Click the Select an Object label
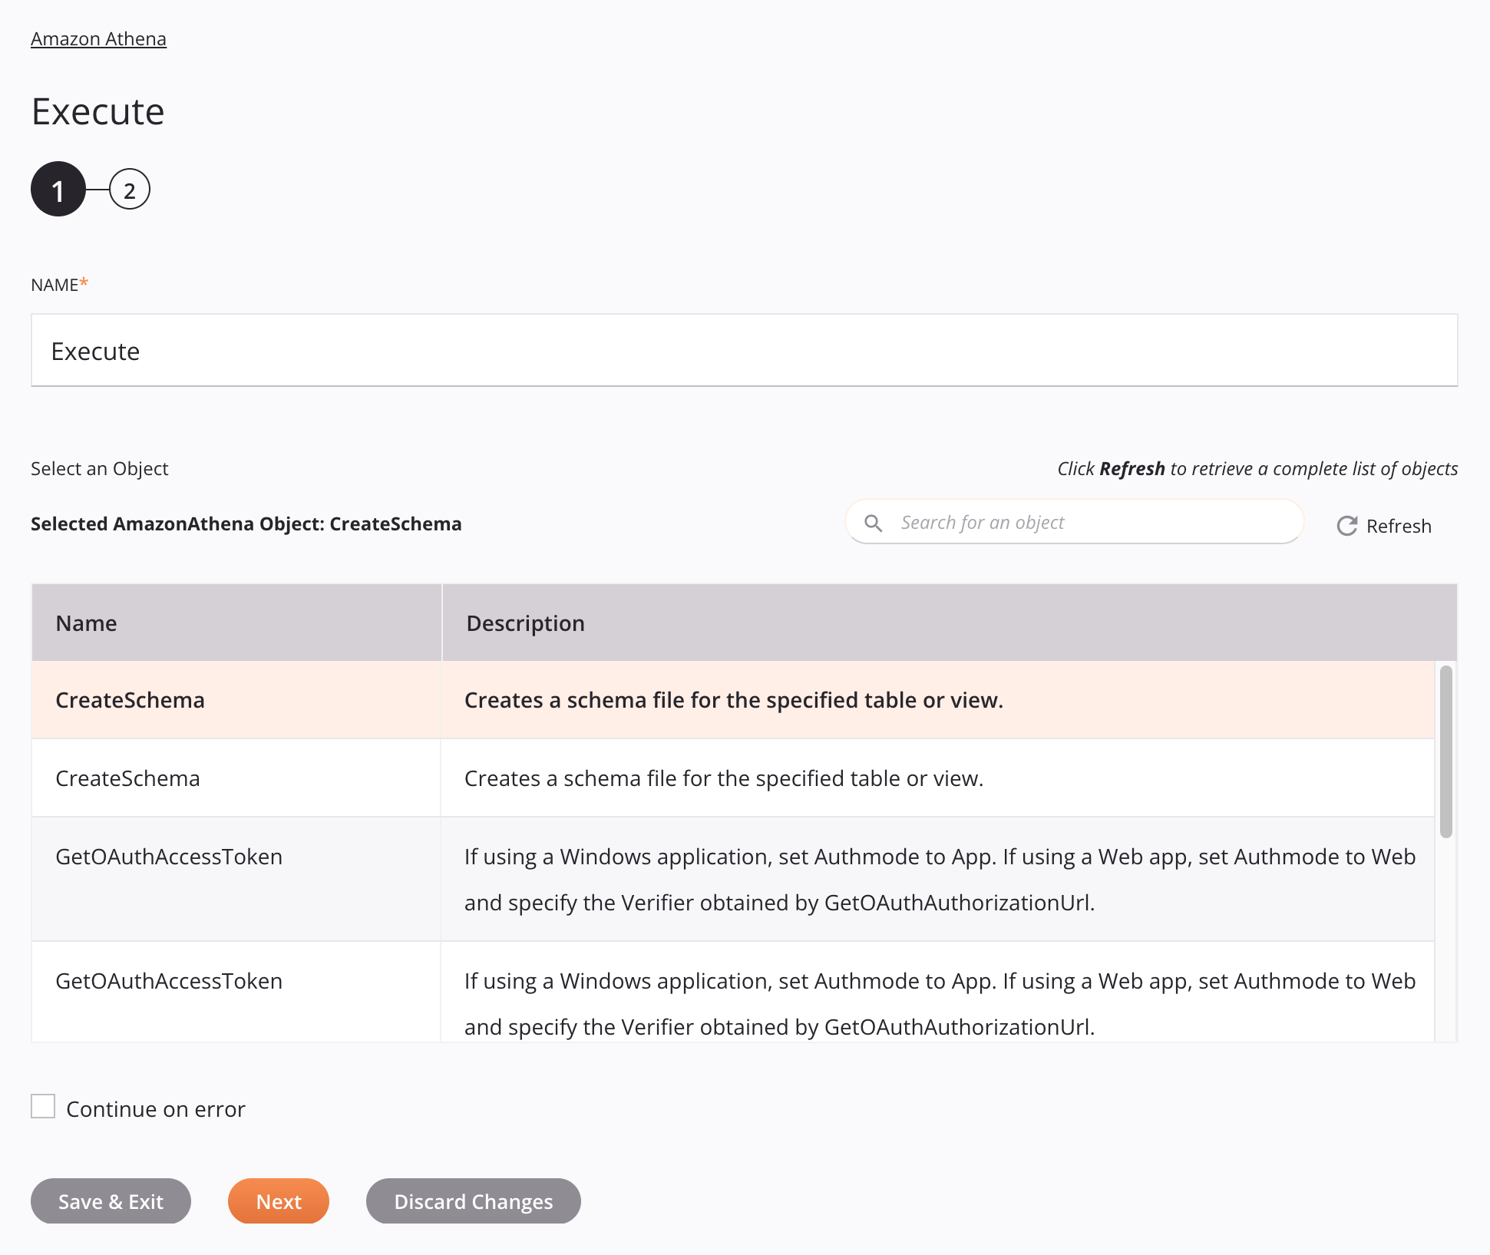The image size is (1490, 1255). tap(100, 468)
